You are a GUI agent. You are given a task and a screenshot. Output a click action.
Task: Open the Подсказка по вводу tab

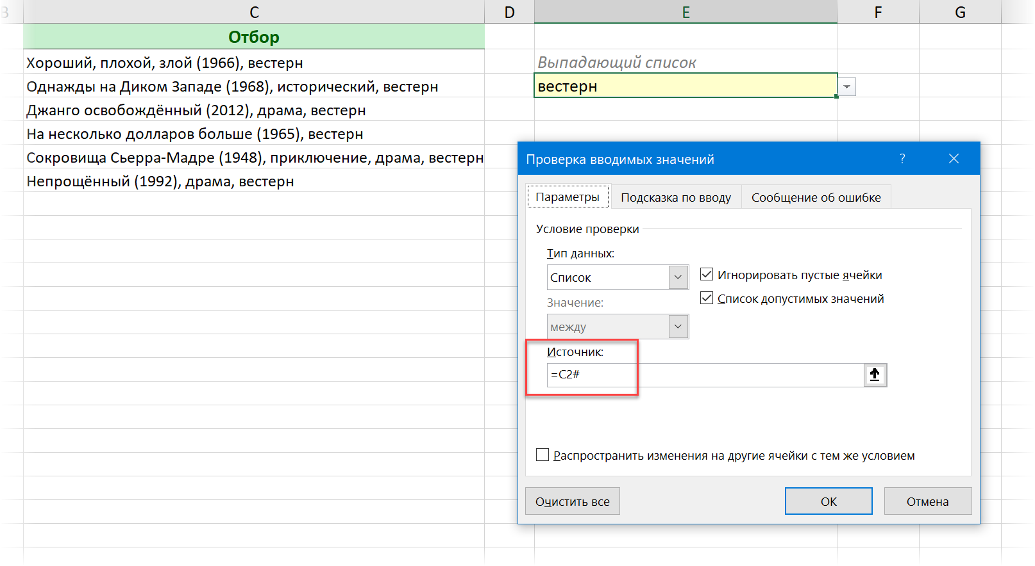675,197
